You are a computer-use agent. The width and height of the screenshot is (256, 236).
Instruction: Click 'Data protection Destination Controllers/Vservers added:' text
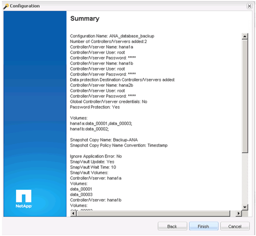click(122, 80)
